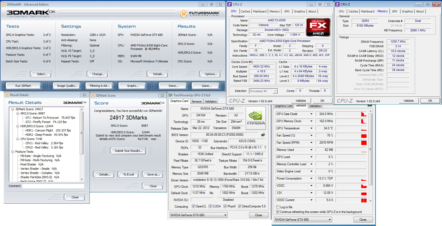
Task: Collapse the HDR/SM3.0 Score: 12444 tree node
Action: [18, 126]
